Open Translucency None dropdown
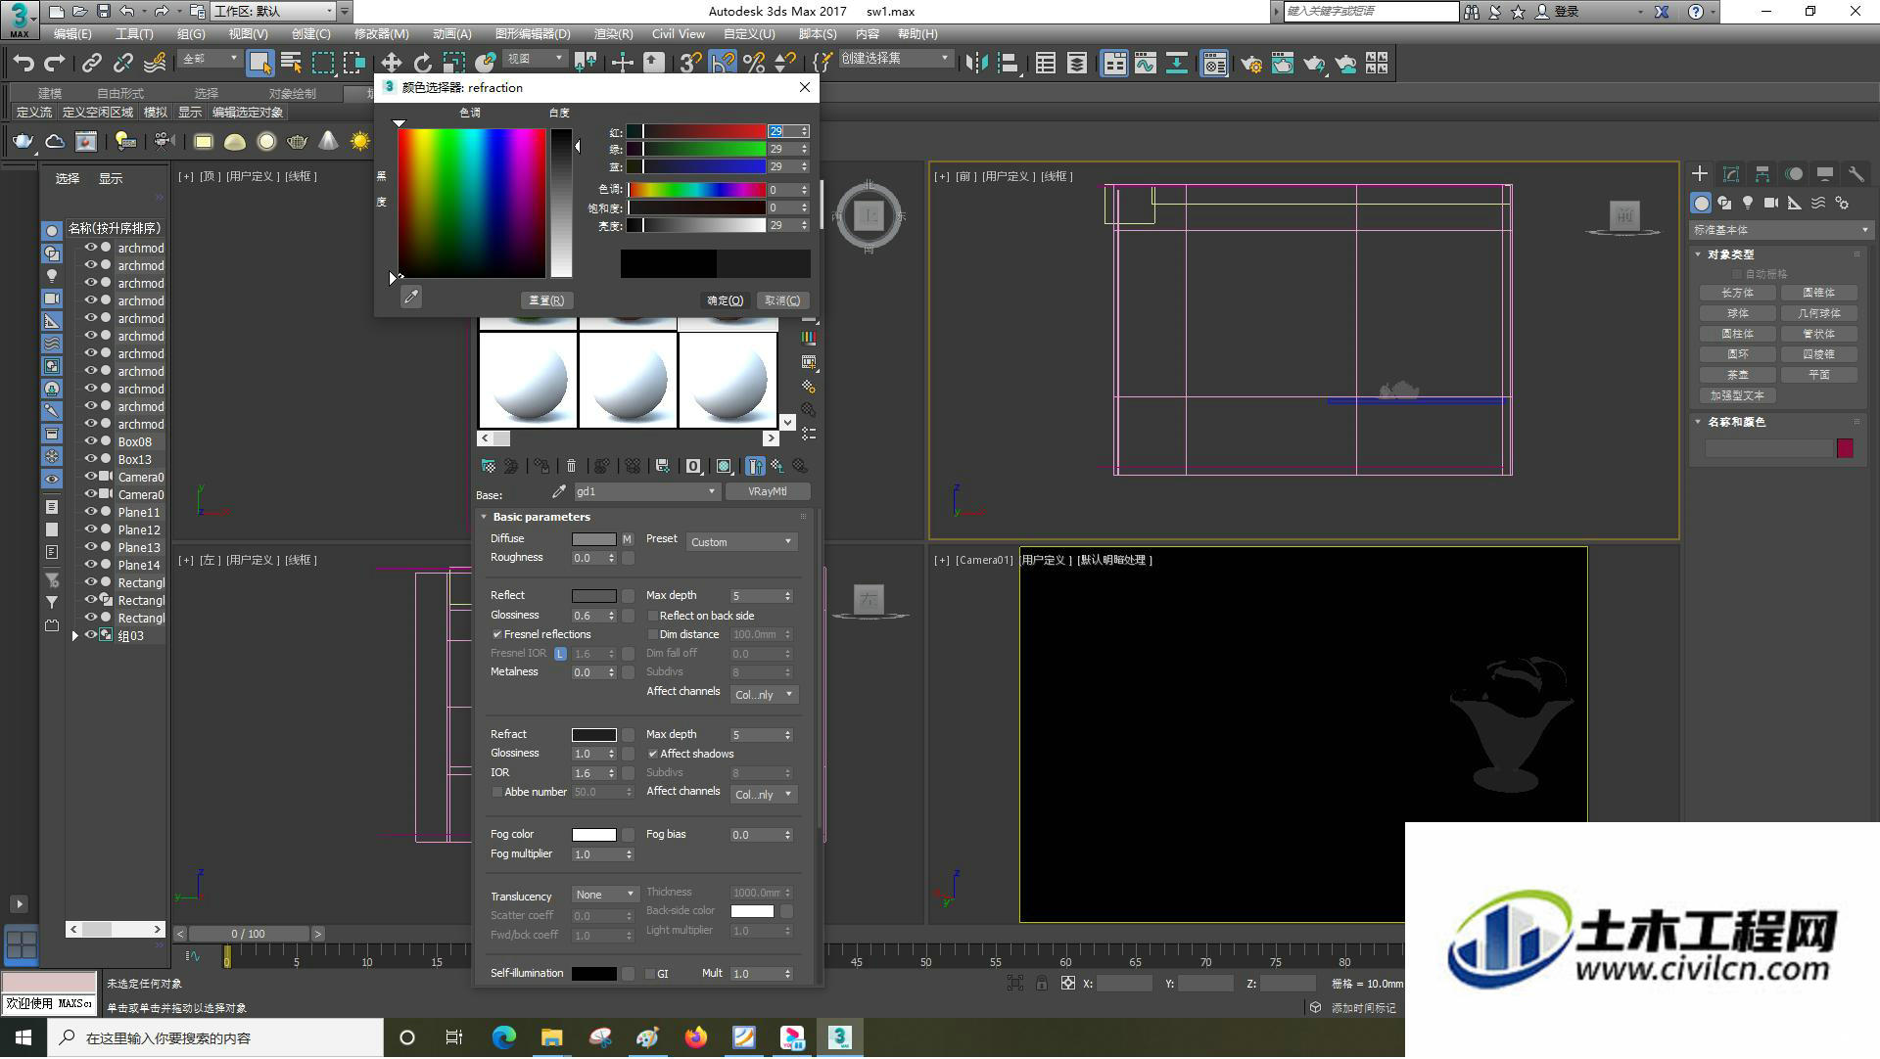Image resolution: width=1880 pixels, height=1059 pixels. coord(605,895)
